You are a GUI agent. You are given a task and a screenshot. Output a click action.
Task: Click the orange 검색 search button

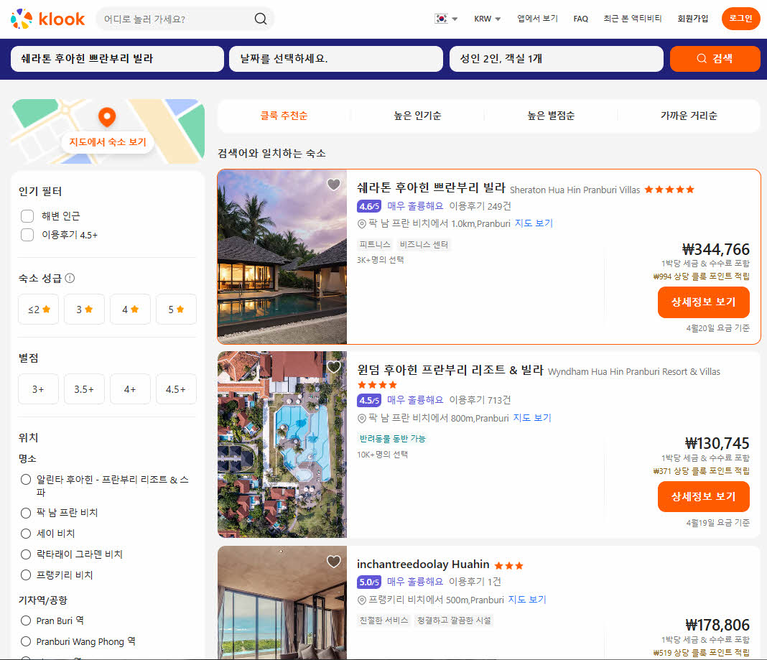715,59
